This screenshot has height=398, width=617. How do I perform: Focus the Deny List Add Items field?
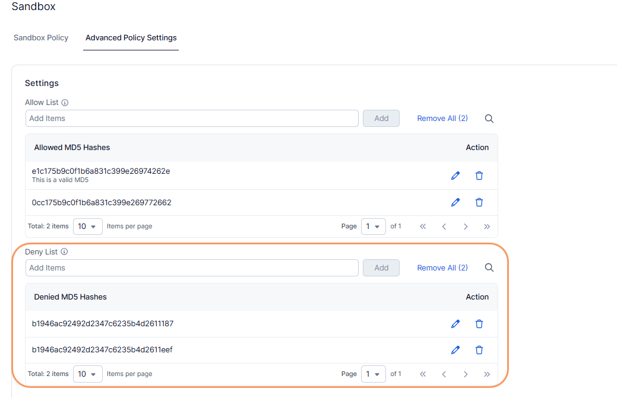[192, 268]
